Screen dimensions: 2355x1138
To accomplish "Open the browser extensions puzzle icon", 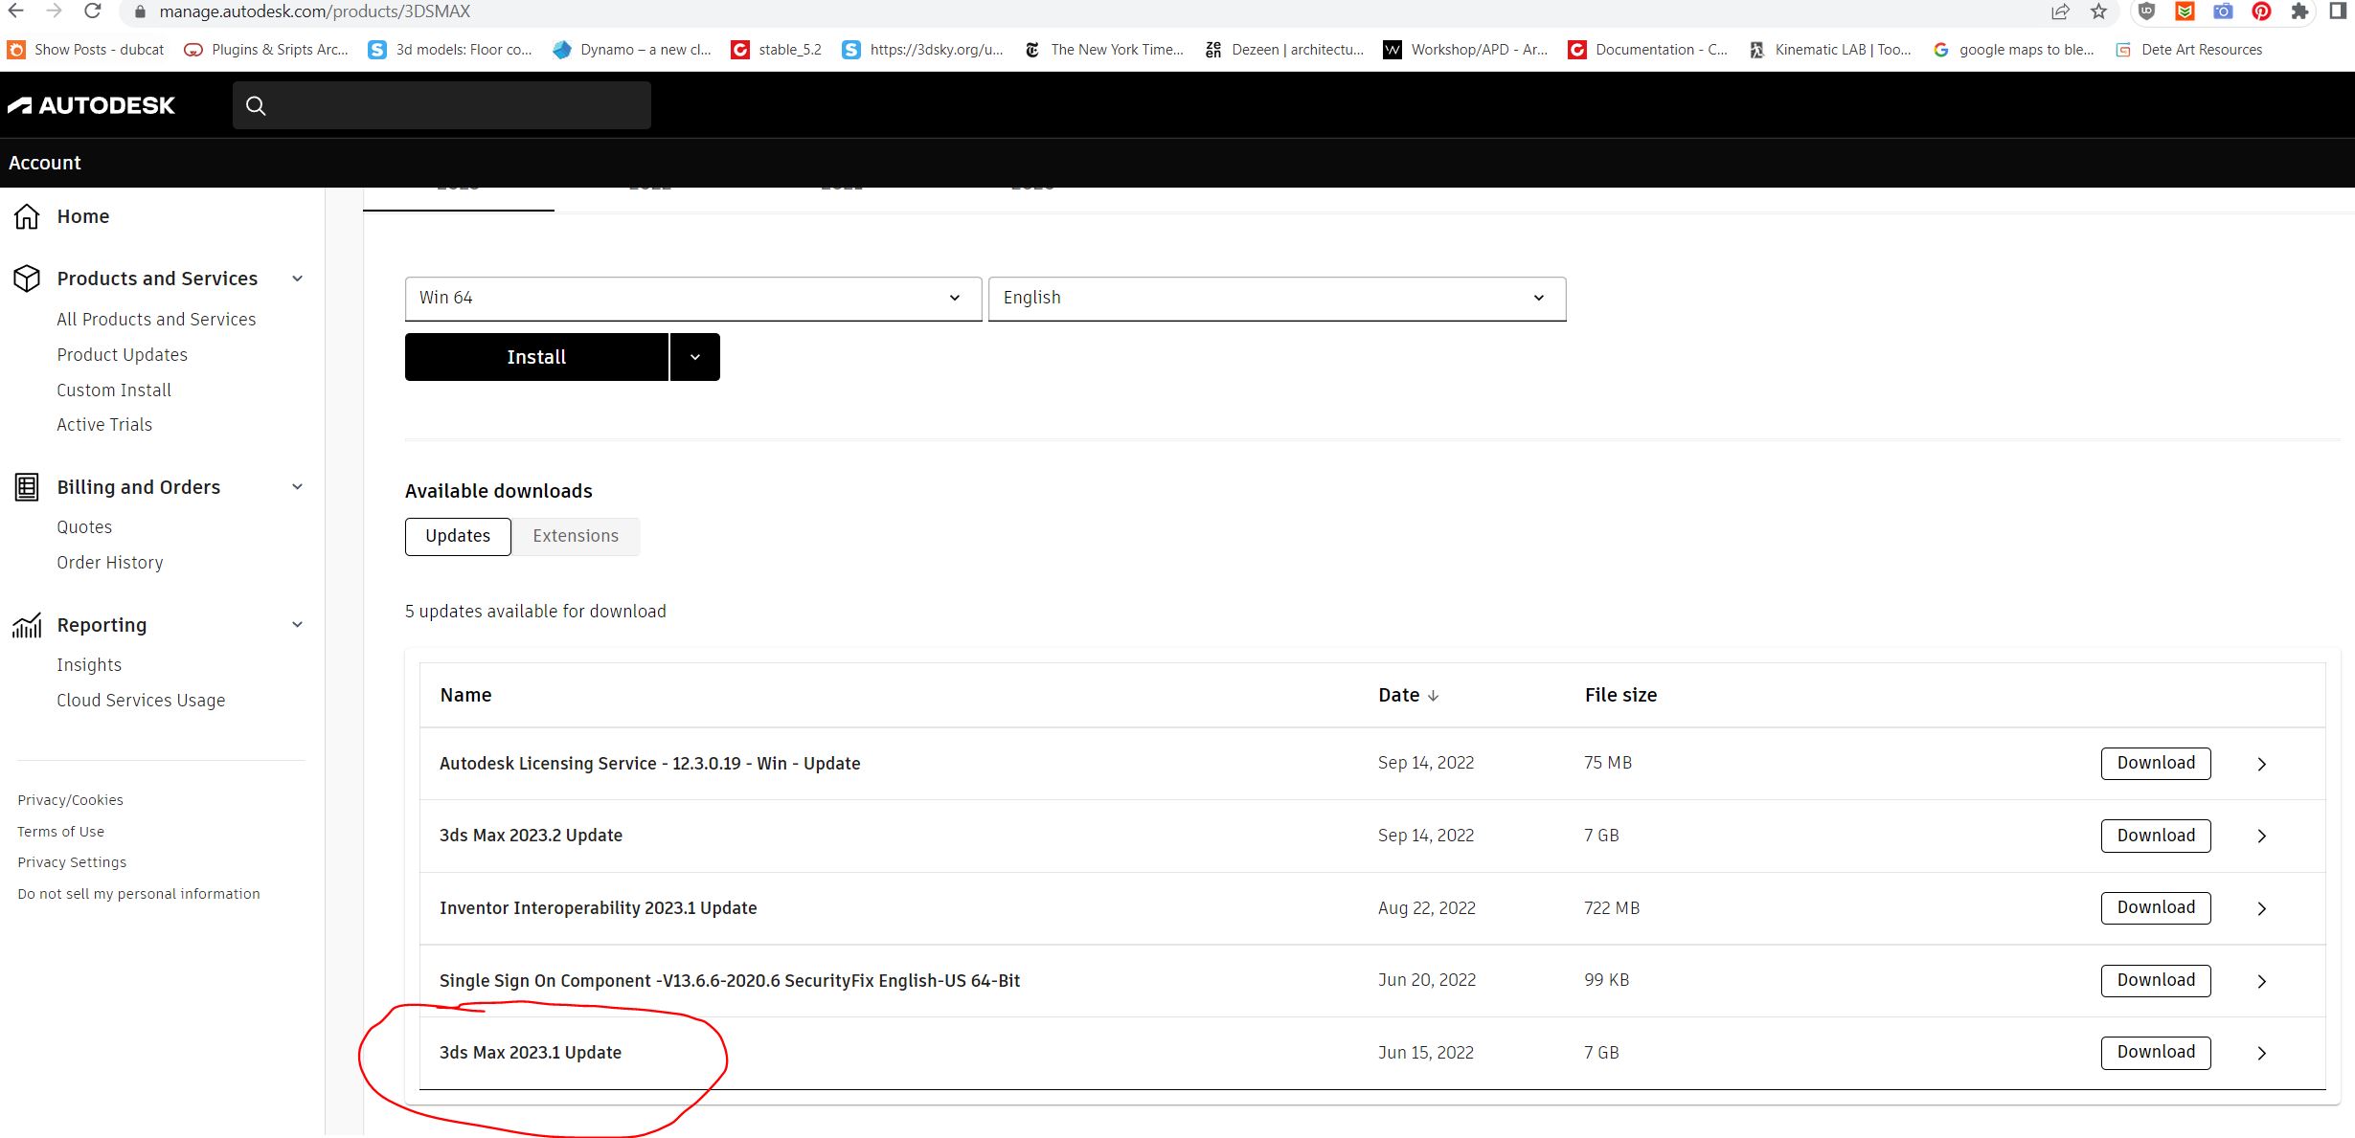I will [2299, 11].
